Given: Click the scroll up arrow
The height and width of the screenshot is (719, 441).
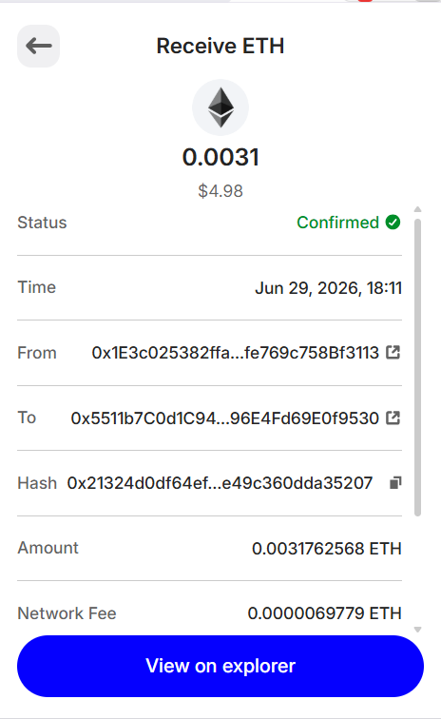Looking at the screenshot, I should [x=417, y=209].
